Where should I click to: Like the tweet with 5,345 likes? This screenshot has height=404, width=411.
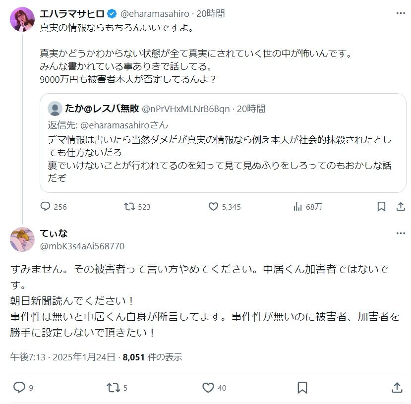(x=214, y=207)
